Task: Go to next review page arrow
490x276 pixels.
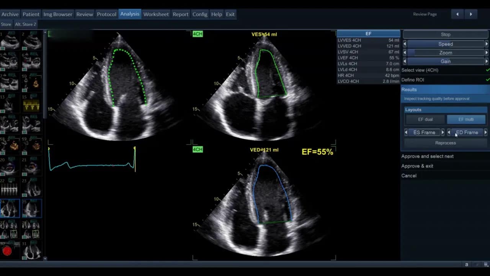Action: click(x=471, y=14)
